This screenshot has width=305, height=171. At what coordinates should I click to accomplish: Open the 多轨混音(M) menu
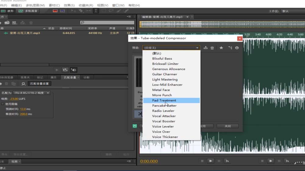pyautogui.click(x=35, y=5)
